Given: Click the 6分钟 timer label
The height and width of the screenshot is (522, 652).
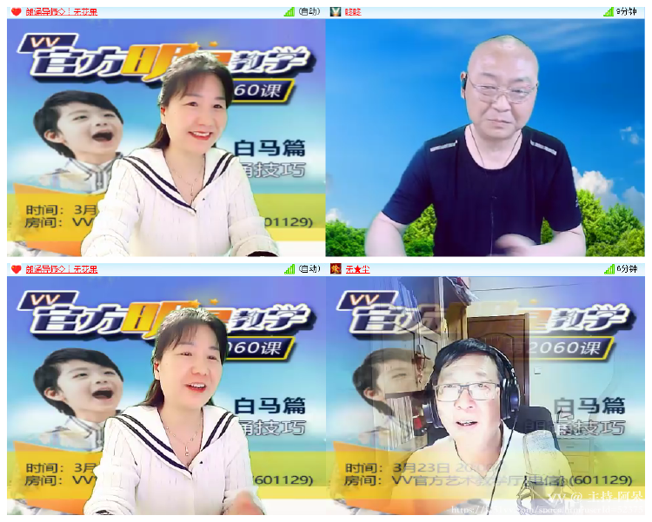Looking at the screenshot, I should tap(627, 269).
